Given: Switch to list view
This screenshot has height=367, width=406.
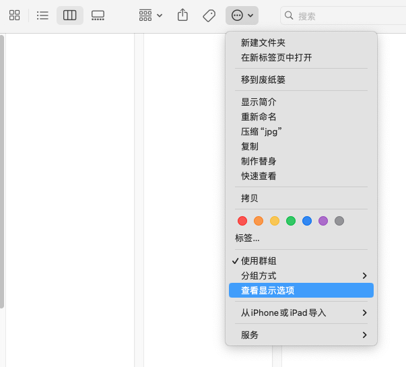Looking at the screenshot, I should click(42, 15).
